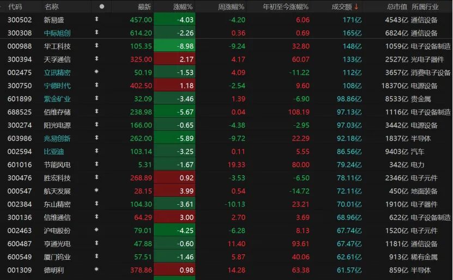Click the turnover value 67.74亿
The height and width of the screenshot is (280, 453).
pyautogui.click(x=349, y=230)
